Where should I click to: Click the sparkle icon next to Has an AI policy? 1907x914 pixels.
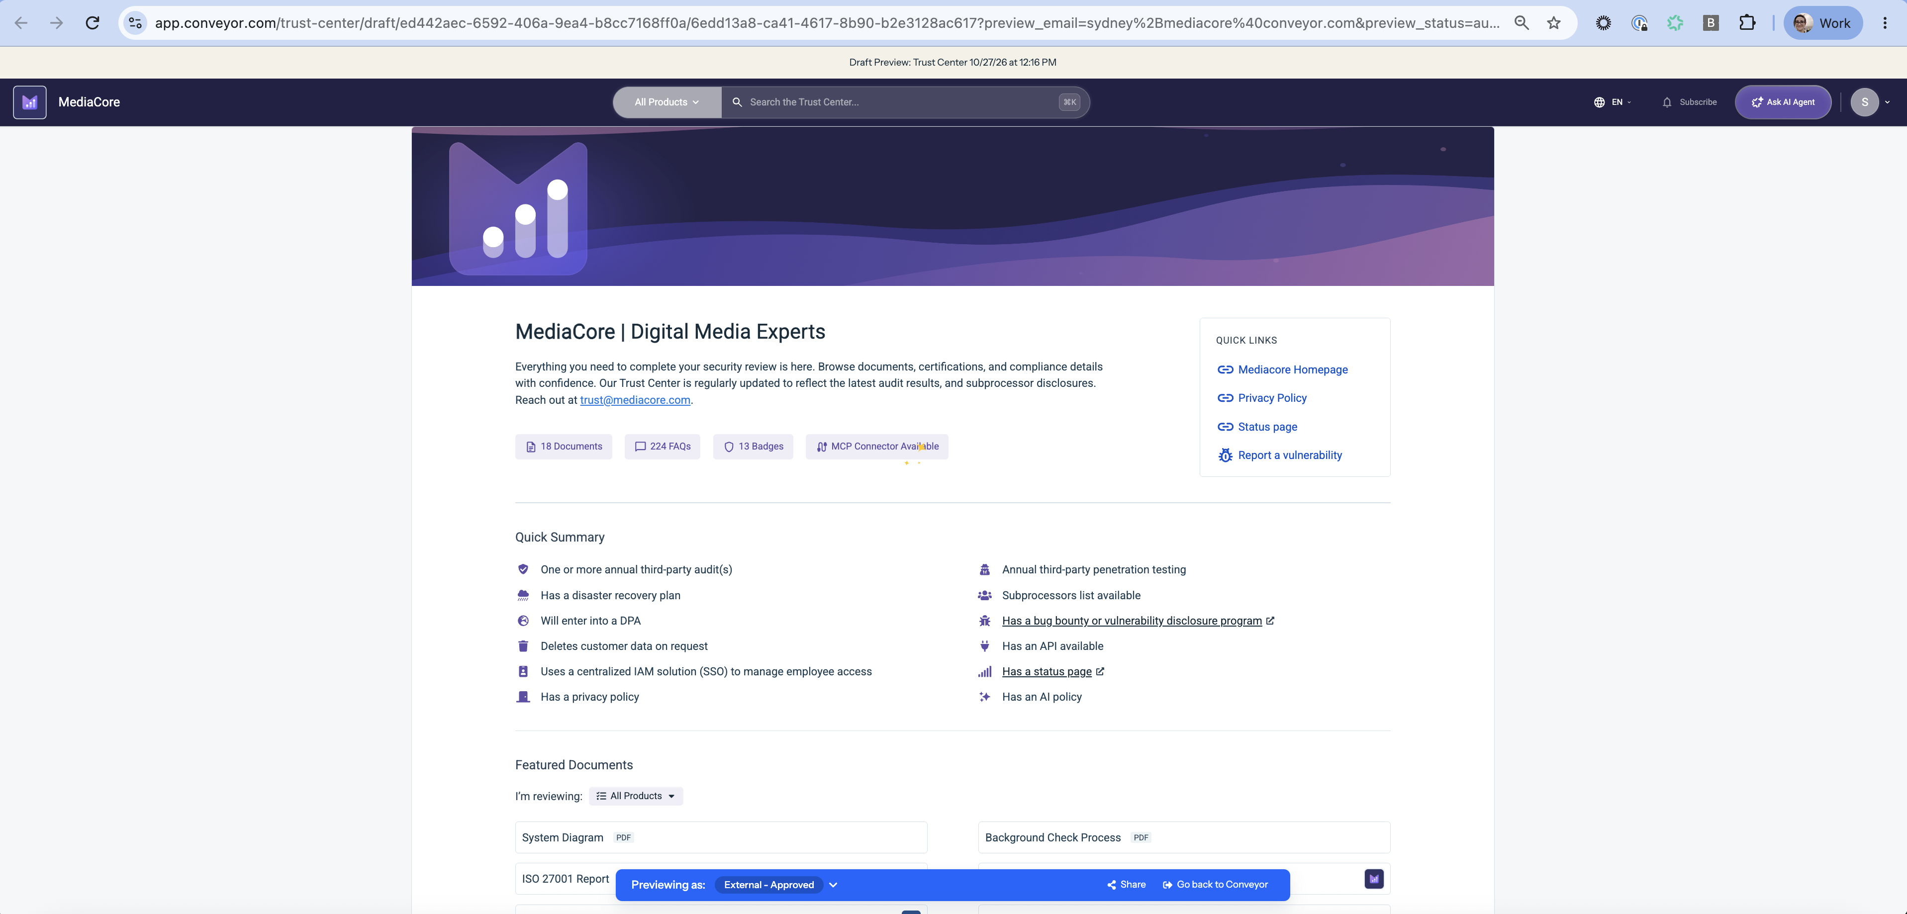(985, 696)
